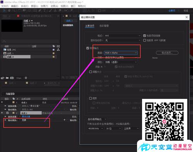Viewport: 193px width, 152px height.
Task: Open output module setting link 无损
Action: (x=24, y=120)
